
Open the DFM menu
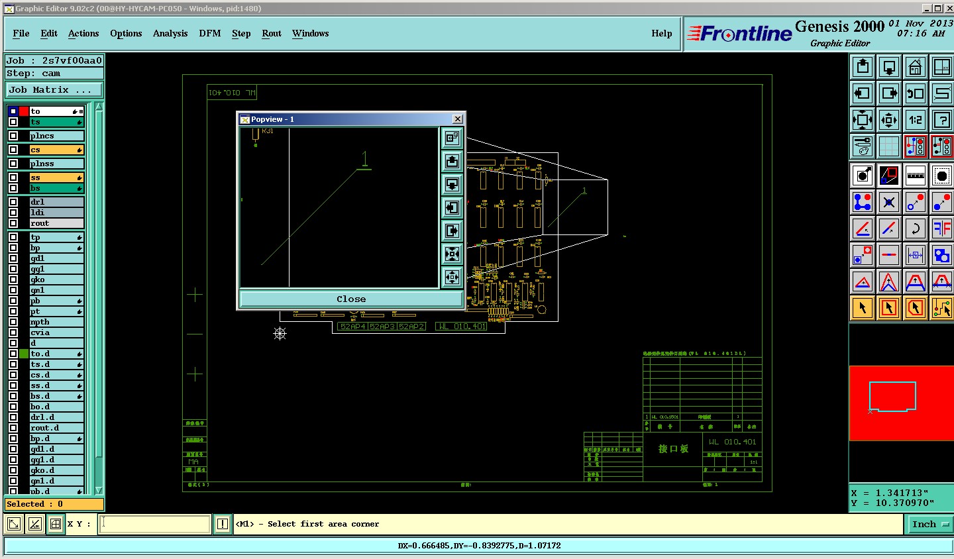[209, 33]
